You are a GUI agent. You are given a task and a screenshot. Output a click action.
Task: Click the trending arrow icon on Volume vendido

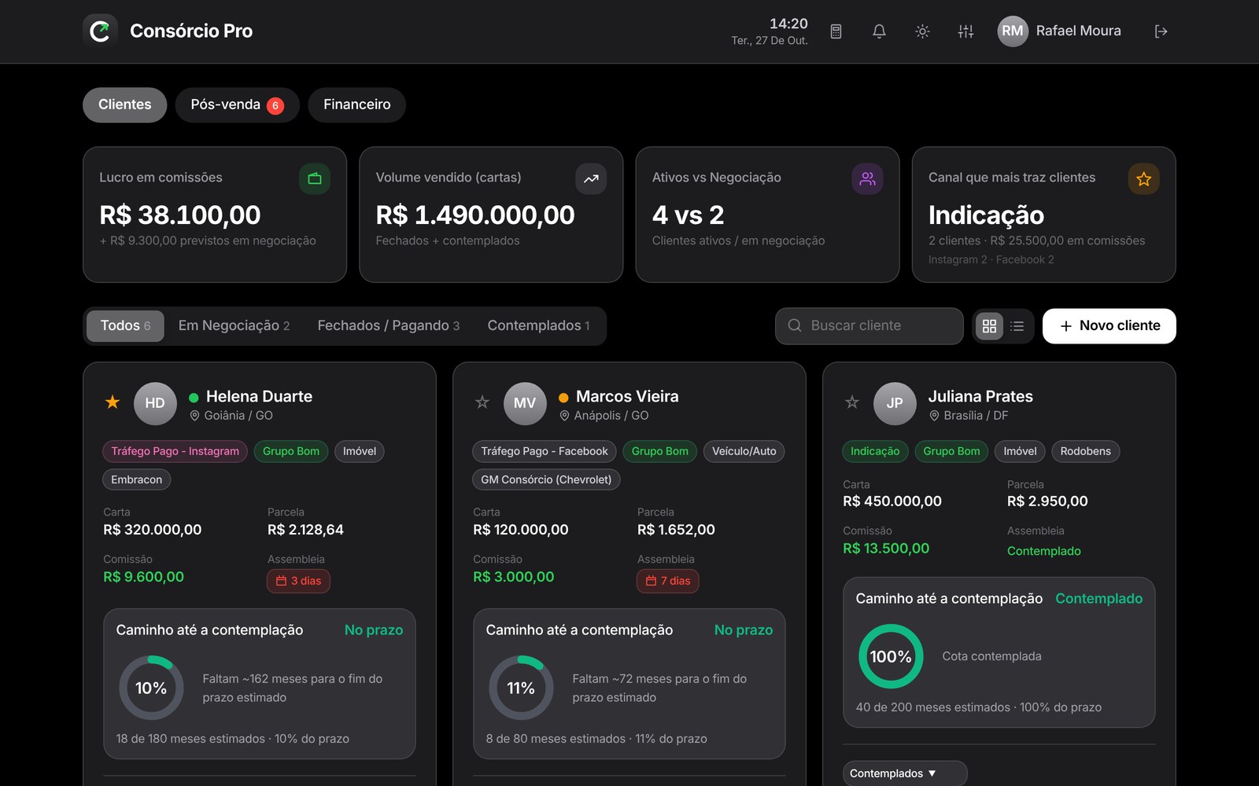(x=591, y=178)
